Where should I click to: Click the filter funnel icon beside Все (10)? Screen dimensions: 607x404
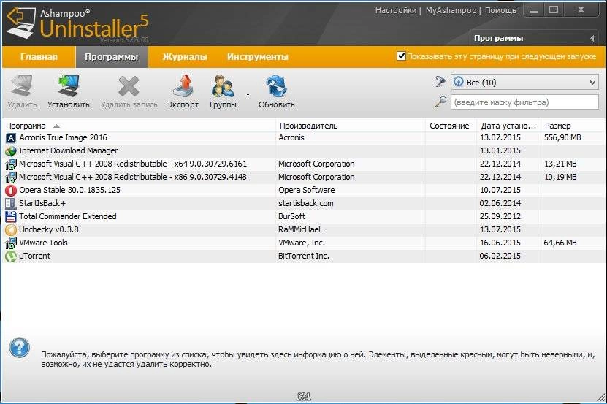tap(440, 81)
